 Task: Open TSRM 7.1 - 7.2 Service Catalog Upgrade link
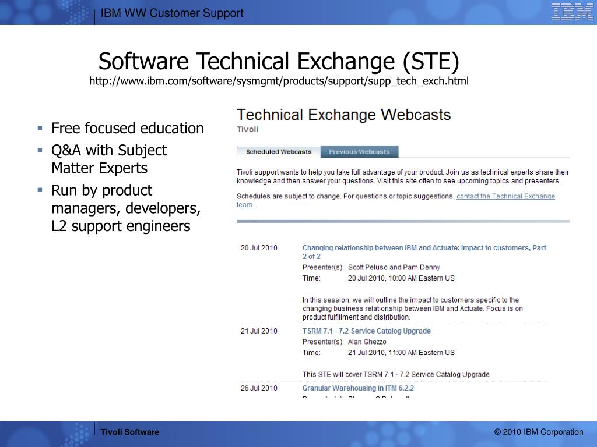(x=366, y=331)
